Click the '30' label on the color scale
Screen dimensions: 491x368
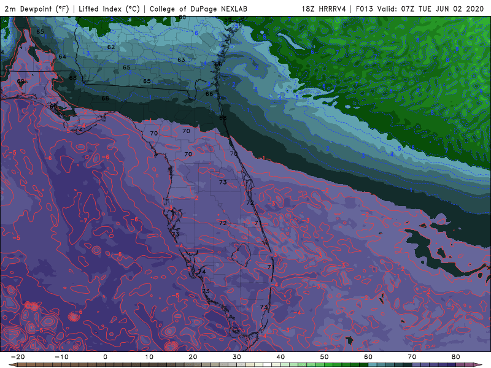click(237, 357)
